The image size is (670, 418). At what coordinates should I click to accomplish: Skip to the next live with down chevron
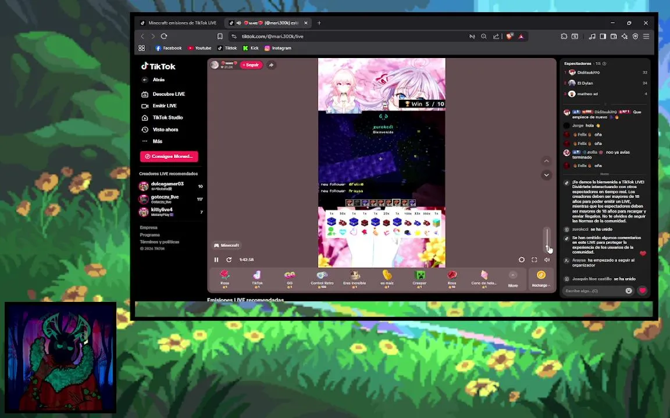point(546,175)
